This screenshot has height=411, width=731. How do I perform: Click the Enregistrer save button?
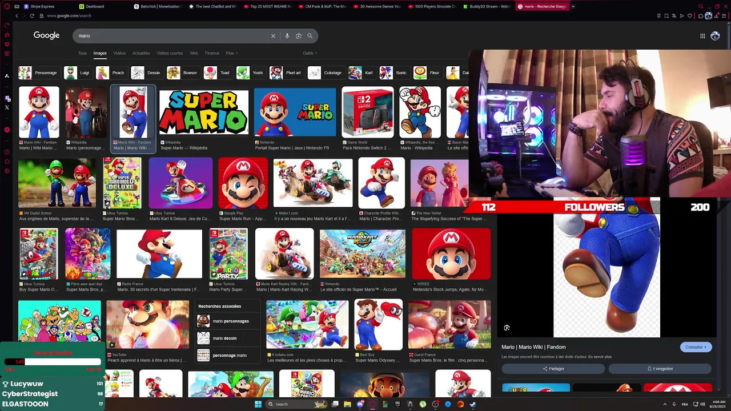[660, 369]
